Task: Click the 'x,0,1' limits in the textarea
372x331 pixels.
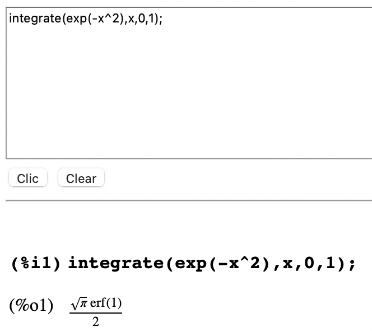Action: [x=141, y=19]
